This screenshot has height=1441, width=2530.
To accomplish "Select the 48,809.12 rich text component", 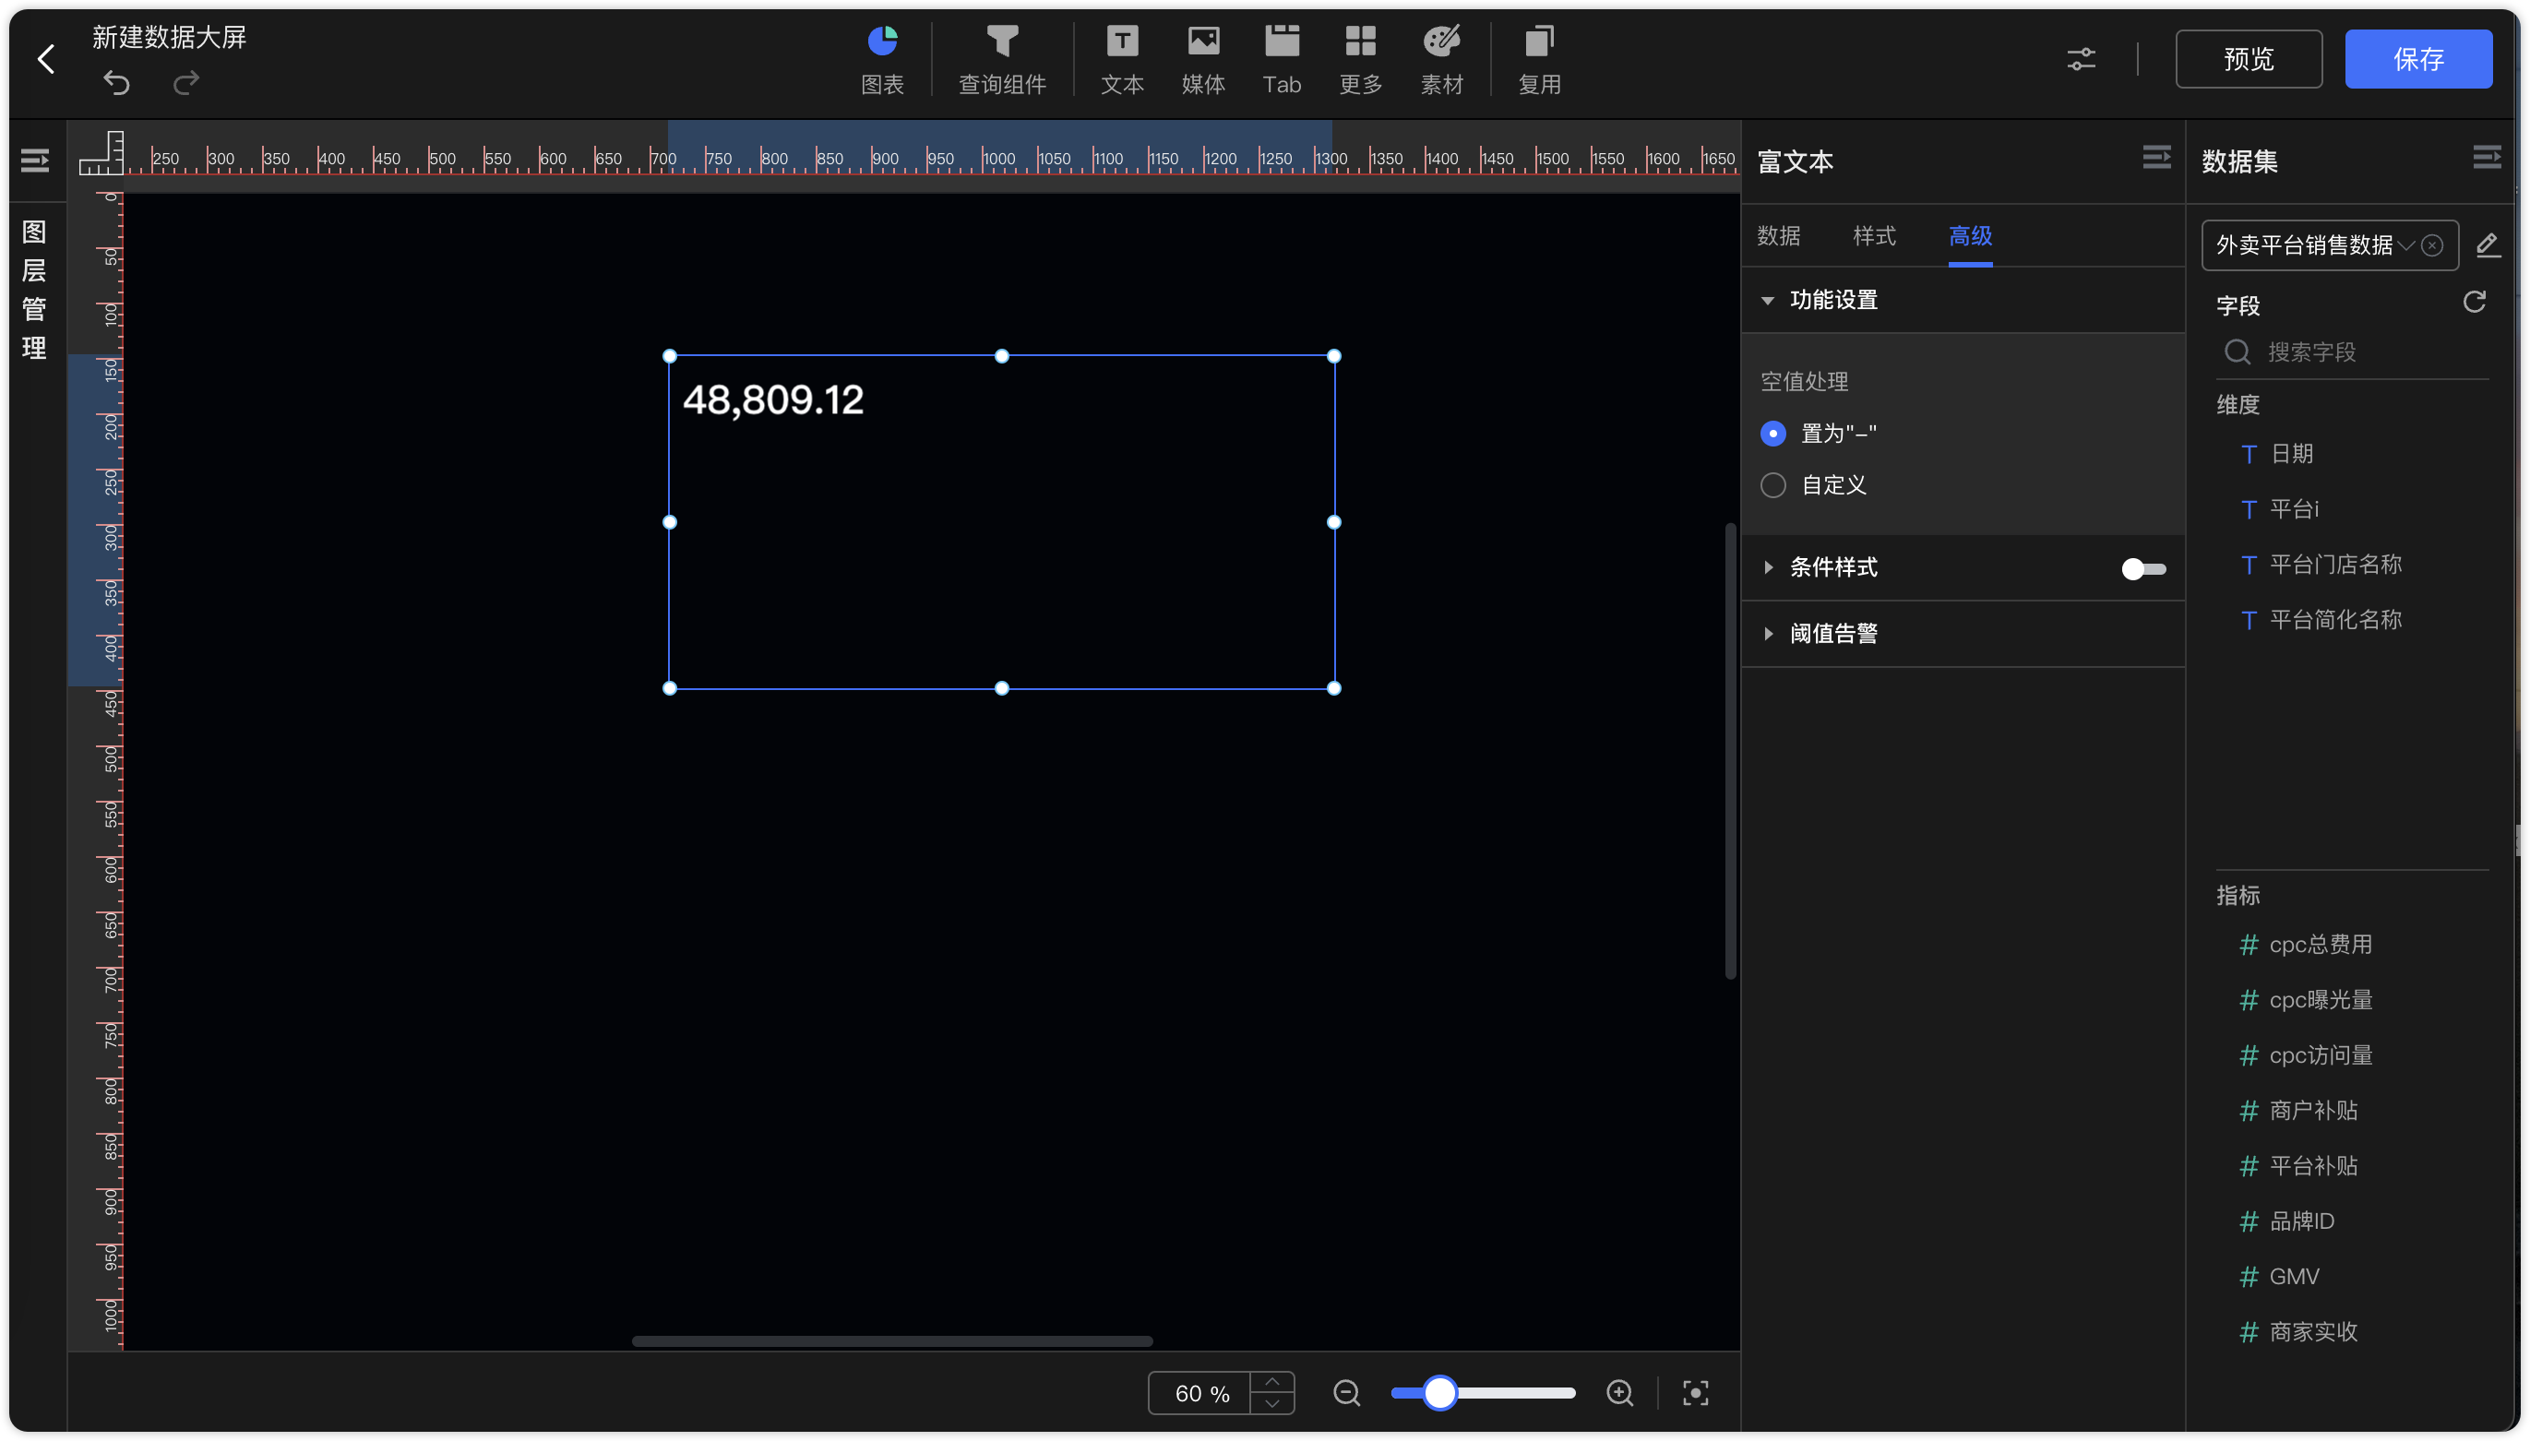I will click(1001, 521).
